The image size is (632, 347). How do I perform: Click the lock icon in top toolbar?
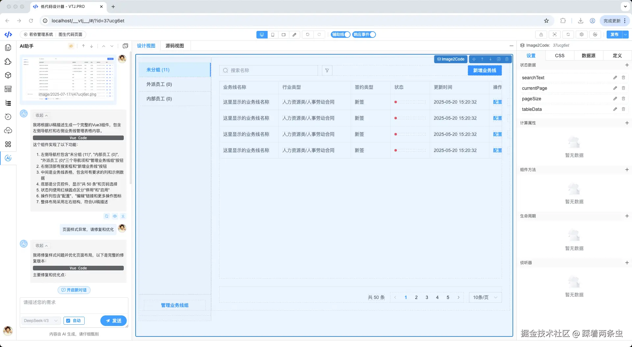(x=541, y=35)
